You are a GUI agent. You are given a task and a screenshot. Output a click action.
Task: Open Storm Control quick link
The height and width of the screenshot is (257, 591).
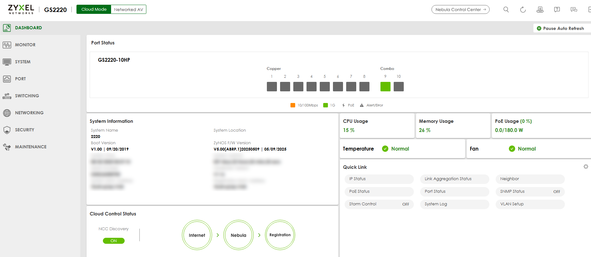click(x=379, y=204)
